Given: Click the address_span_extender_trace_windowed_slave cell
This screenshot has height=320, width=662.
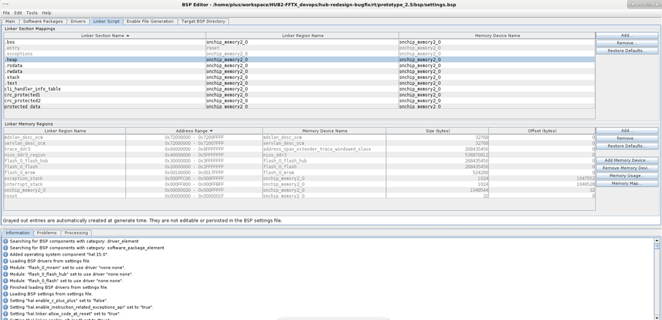Looking at the screenshot, I should 324,149.
